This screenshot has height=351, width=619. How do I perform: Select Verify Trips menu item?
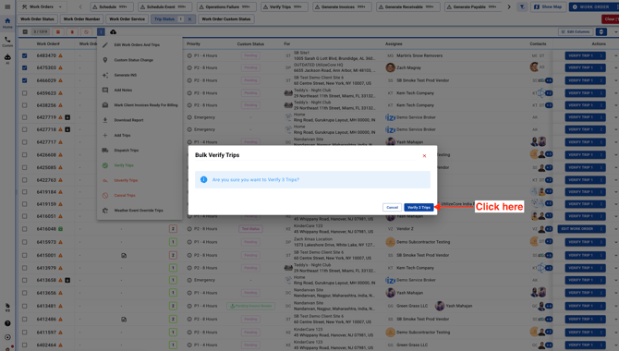pyautogui.click(x=124, y=165)
